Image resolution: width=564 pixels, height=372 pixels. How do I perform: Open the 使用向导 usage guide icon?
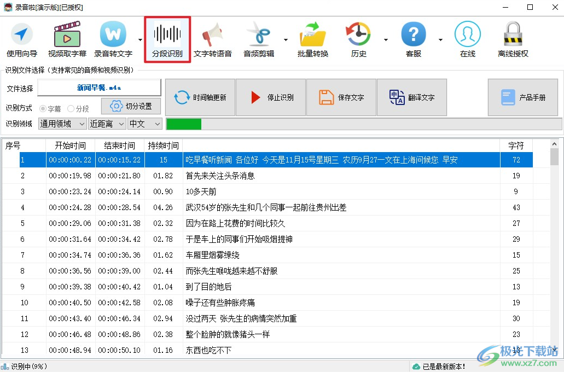point(22,39)
